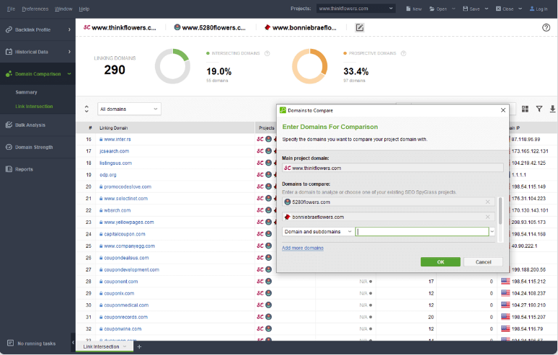Click the grid columns view icon
Viewport: 558px width, 355px height.
pos(525,109)
